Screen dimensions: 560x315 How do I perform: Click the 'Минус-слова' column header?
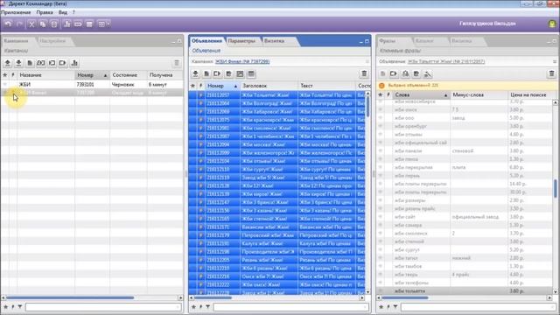pos(479,95)
